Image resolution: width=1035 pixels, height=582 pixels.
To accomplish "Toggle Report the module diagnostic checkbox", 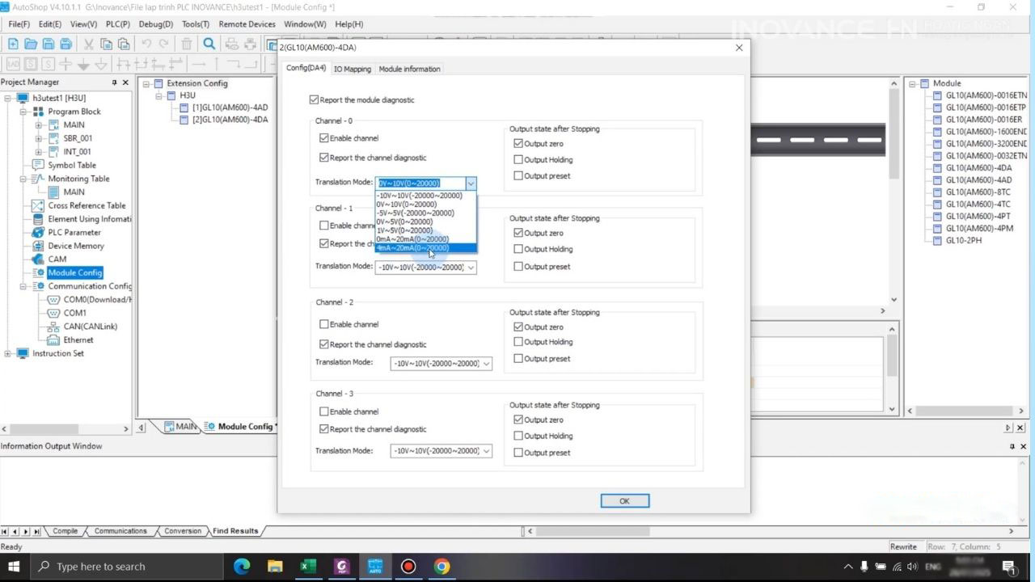I will click(315, 100).
